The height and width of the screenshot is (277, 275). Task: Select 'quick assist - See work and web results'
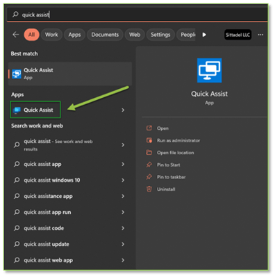(58, 145)
